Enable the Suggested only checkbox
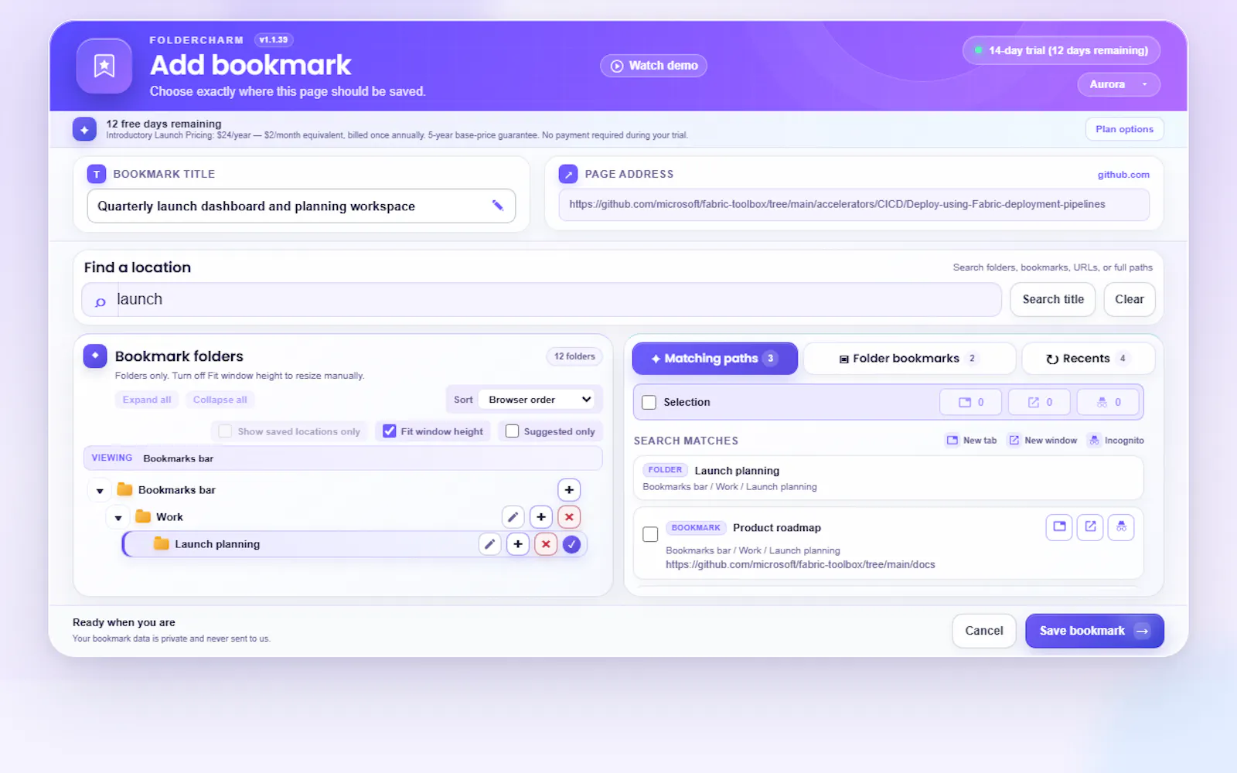Viewport: 1237px width, 773px height. [512, 431]
